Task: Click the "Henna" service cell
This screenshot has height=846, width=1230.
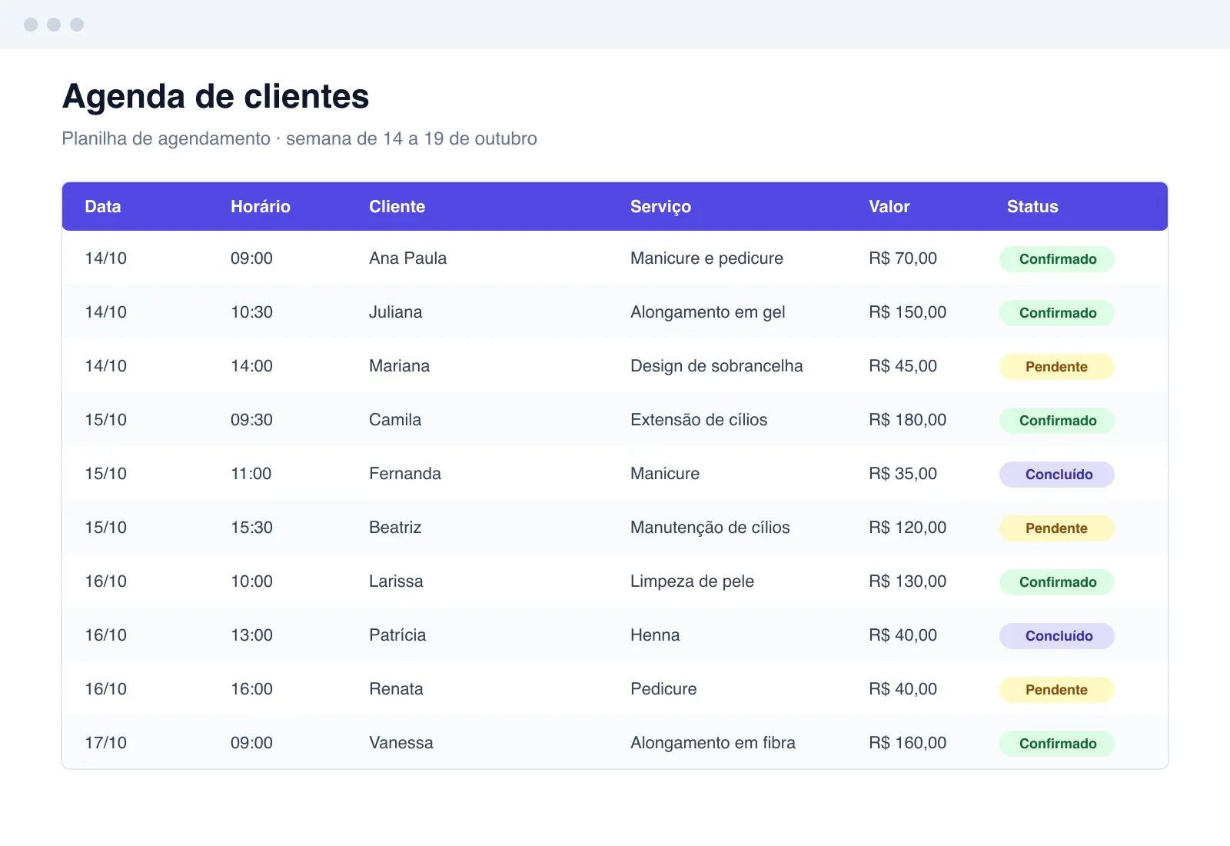Action: click(655, 635)
